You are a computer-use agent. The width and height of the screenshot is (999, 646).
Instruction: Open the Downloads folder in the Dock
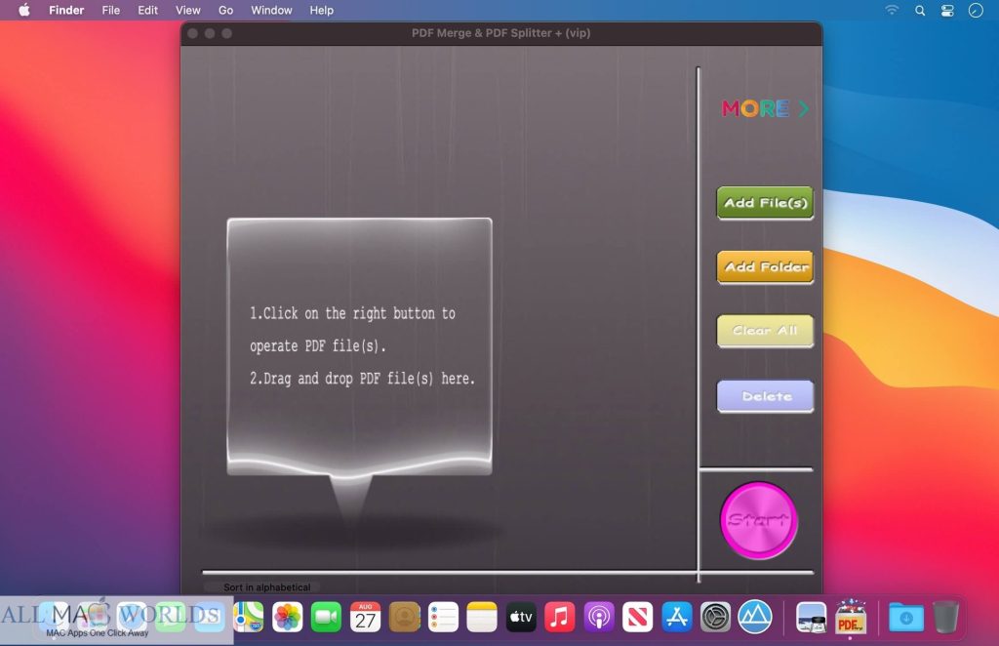[906, 617]
